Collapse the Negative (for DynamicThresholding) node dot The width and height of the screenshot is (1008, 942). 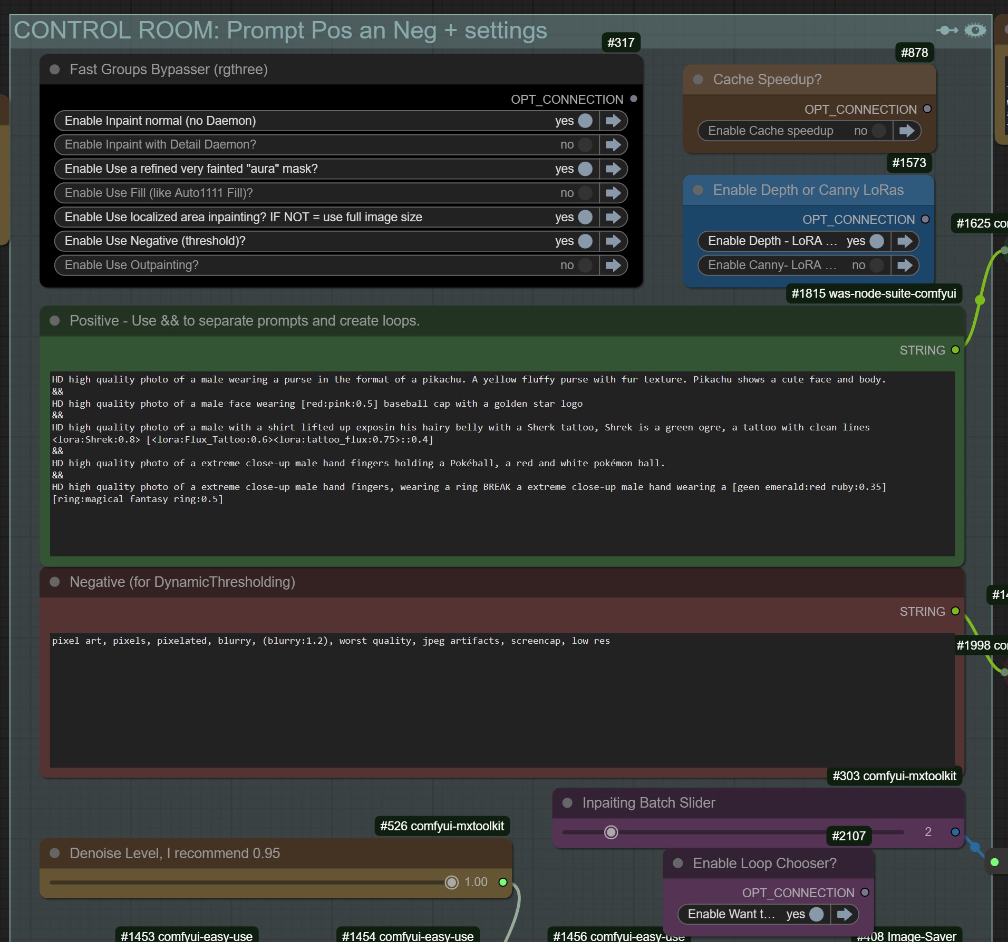54,582
